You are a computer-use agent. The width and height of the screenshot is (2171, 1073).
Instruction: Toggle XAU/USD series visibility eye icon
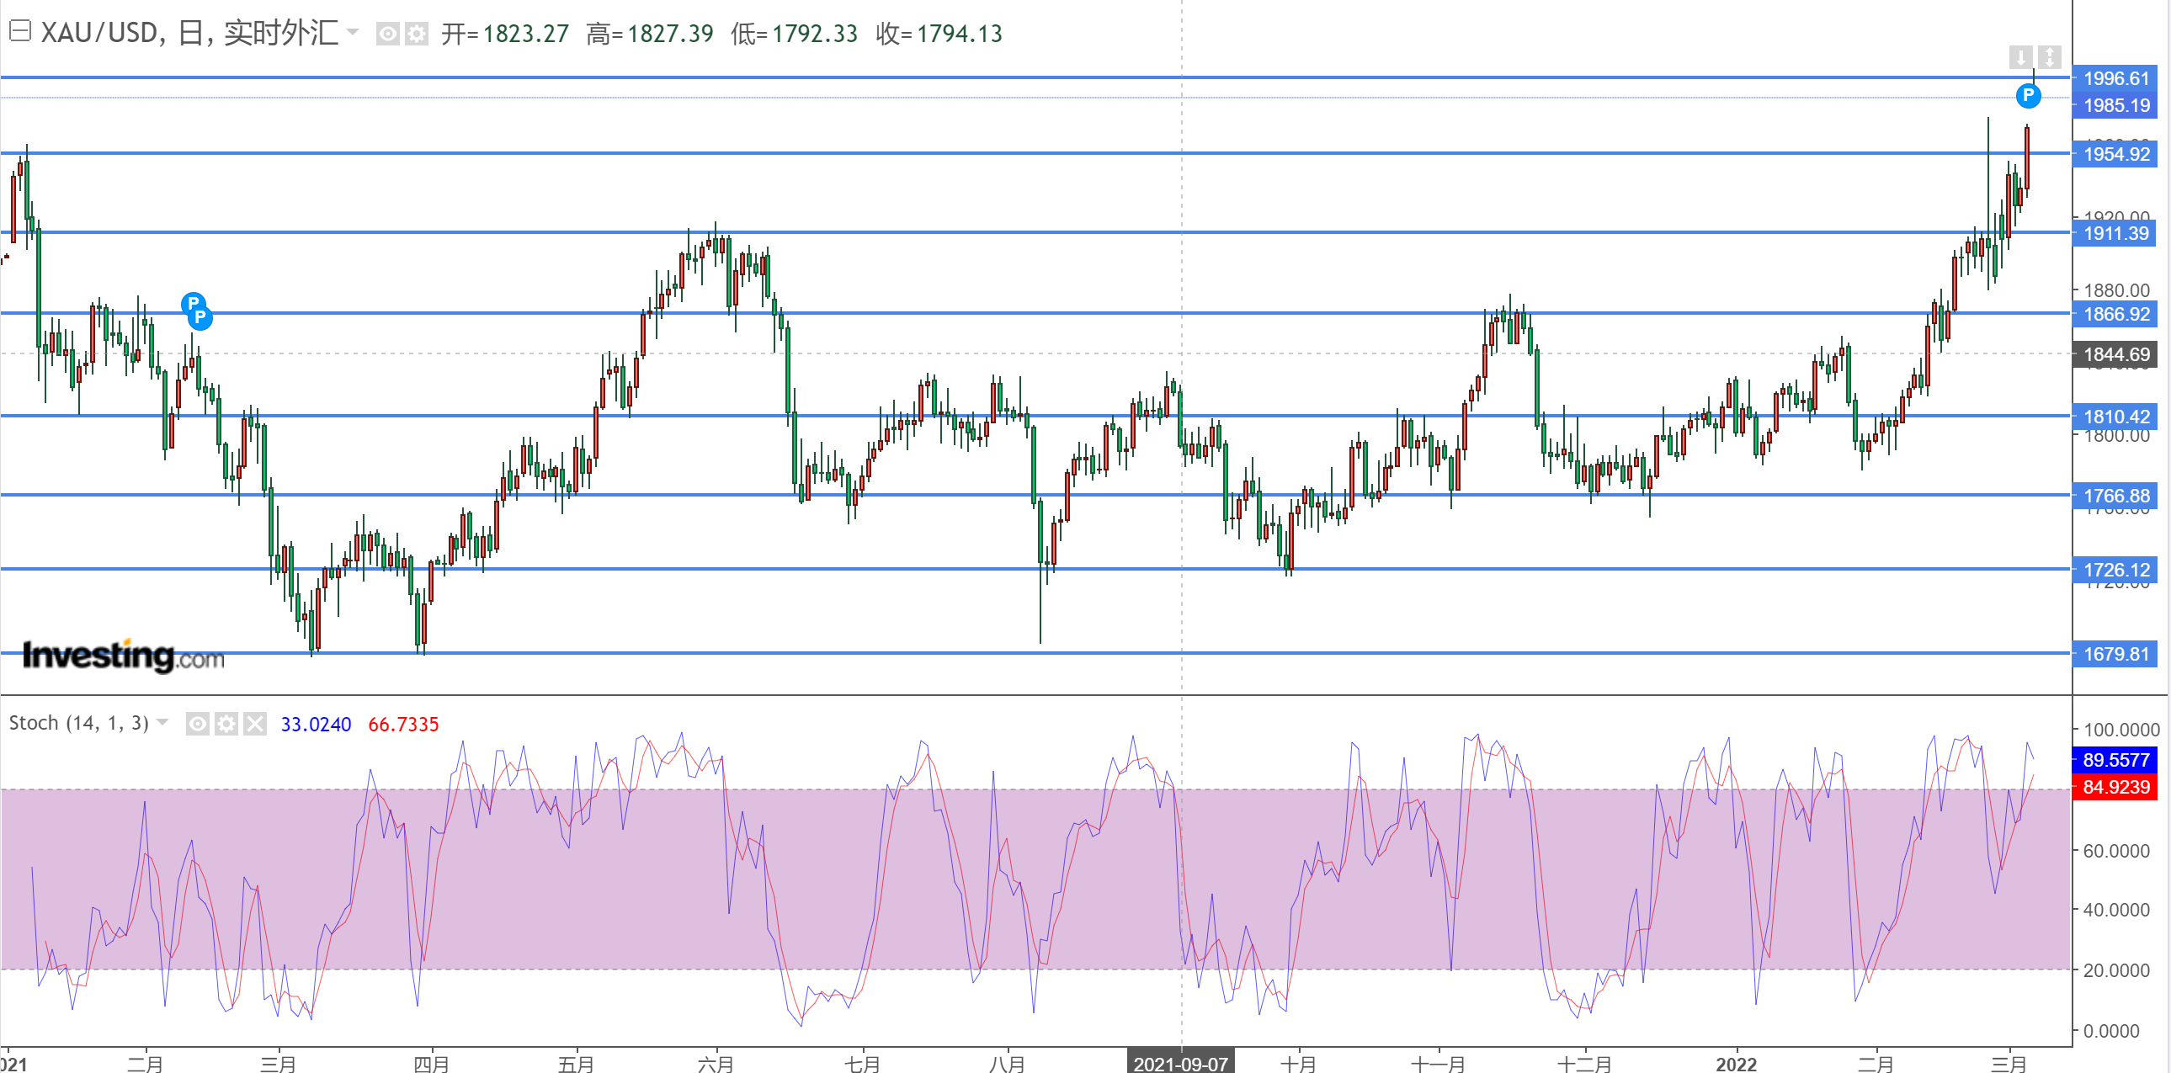tap(387, 34)
